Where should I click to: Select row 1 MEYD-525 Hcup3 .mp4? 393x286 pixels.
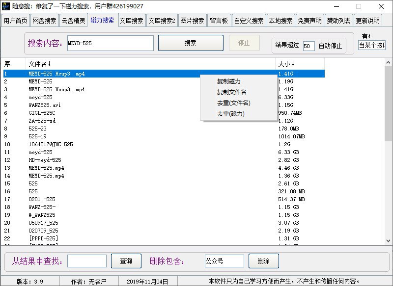tap(164, 74)
